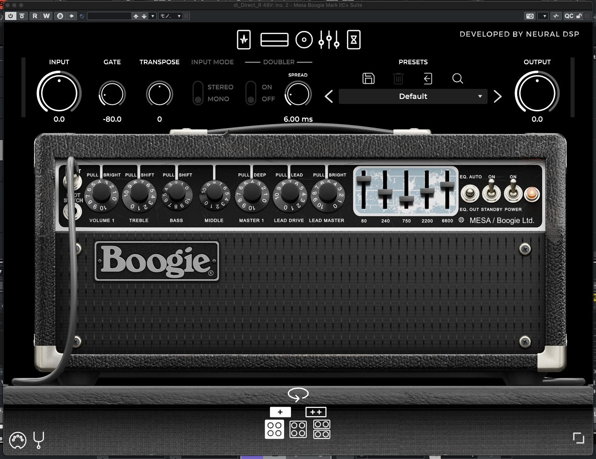
Task: Open the amp head section icon
Action: 274,40
